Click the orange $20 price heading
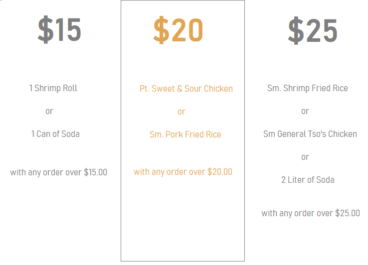 (178, 30)
